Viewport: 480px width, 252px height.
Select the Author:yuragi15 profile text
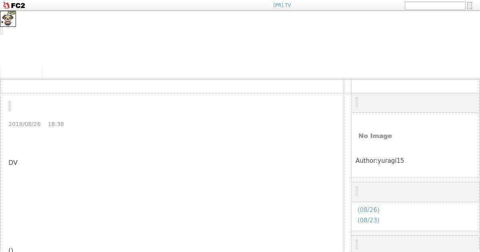coord(380,160)
